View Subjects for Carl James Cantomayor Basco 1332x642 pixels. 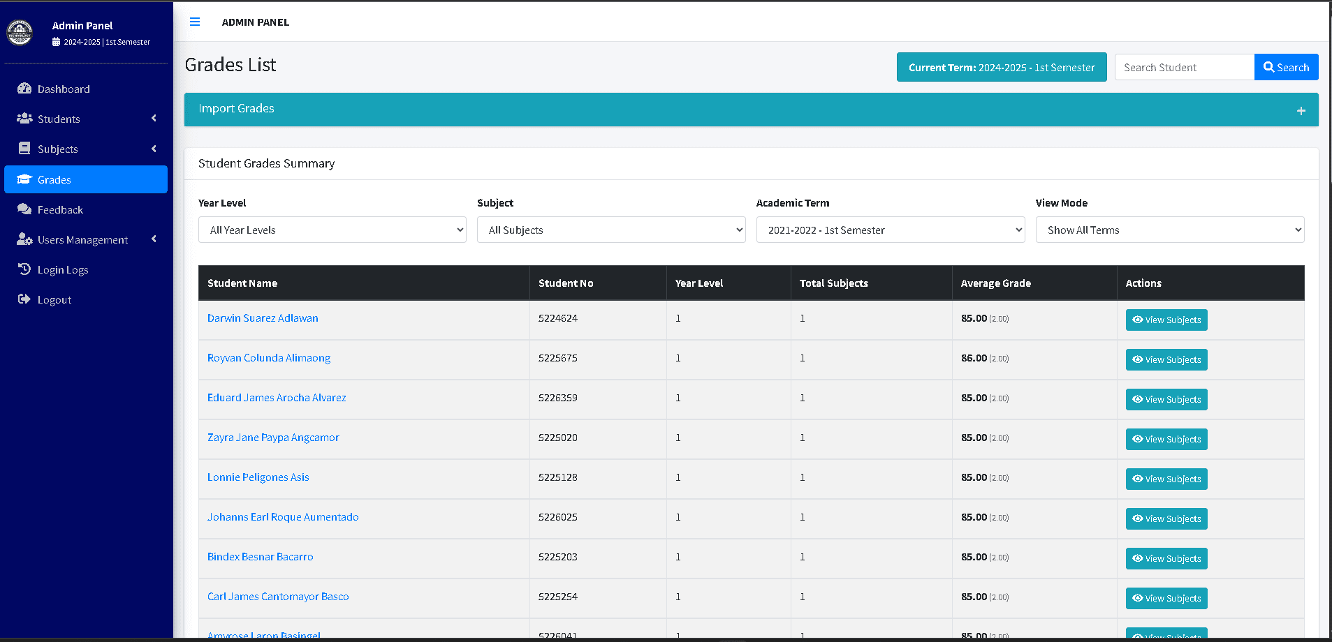click(1166, 598)
